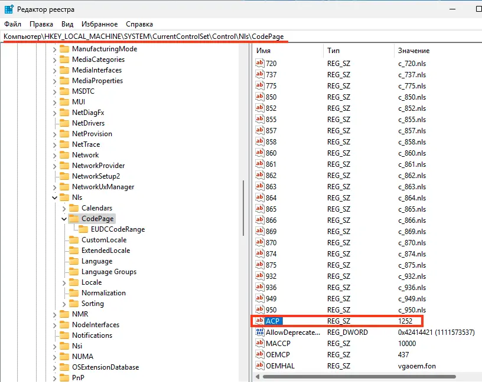Image resolution: width=482 pixels, height=382 pixels.
Task: Select the NetworkUxManager key
Action: click(103, 187)
